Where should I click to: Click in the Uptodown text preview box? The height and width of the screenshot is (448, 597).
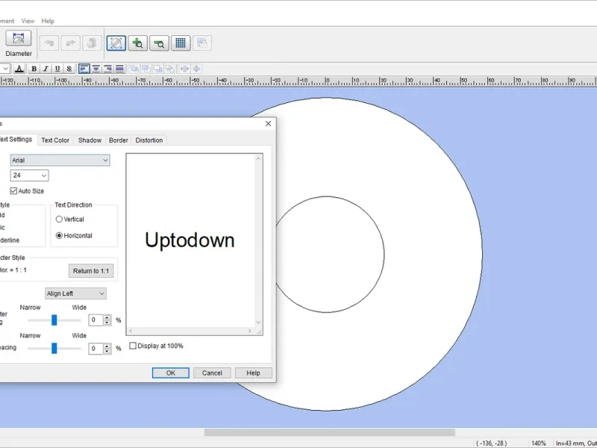point(191,240)
